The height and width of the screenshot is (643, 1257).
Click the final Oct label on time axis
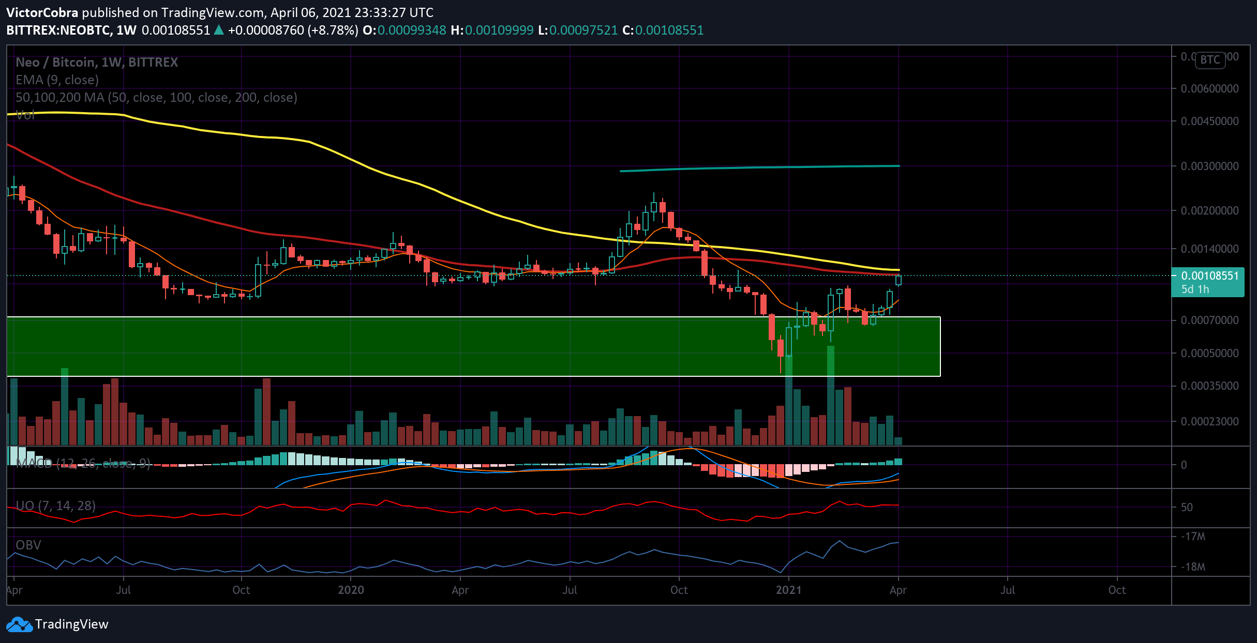(1117, 590)
